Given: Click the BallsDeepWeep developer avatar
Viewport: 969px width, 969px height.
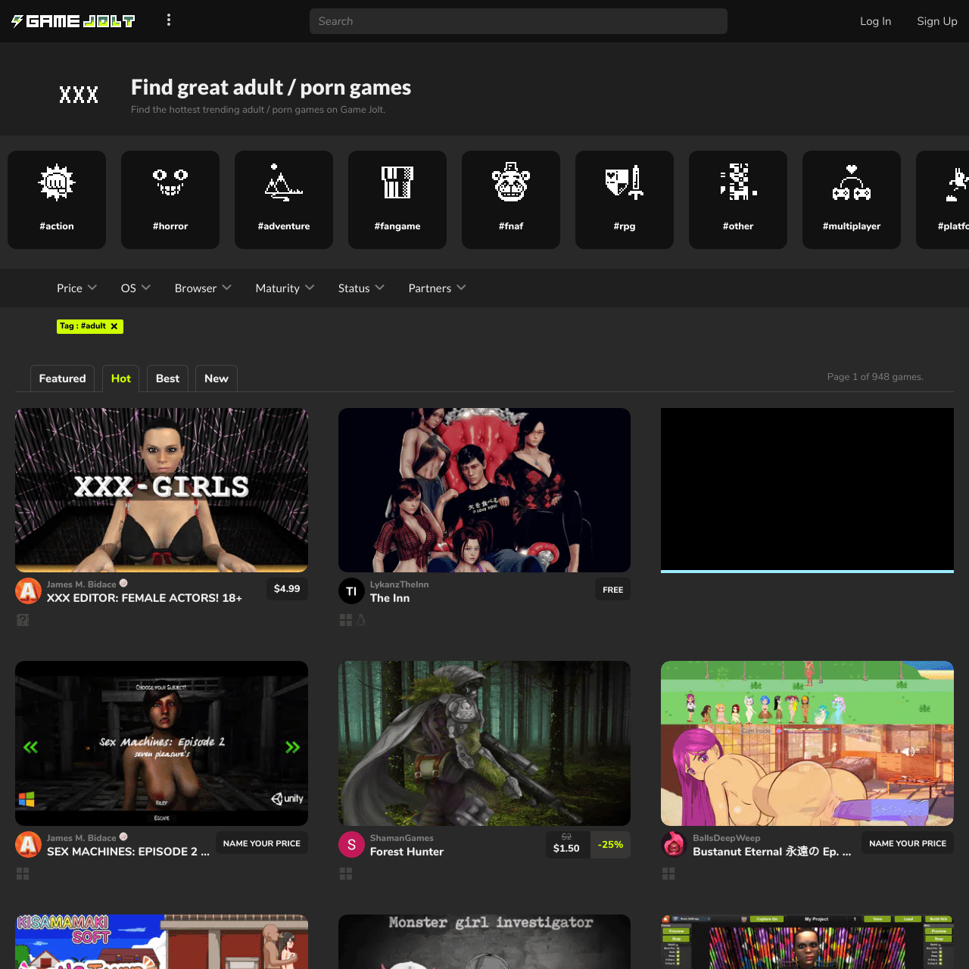Looking at the screenshot, I should coord(674,845).
